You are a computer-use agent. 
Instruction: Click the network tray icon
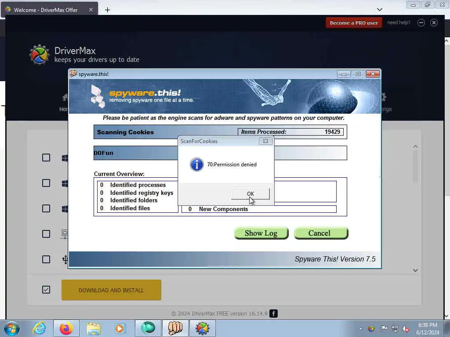coord(395,329)
